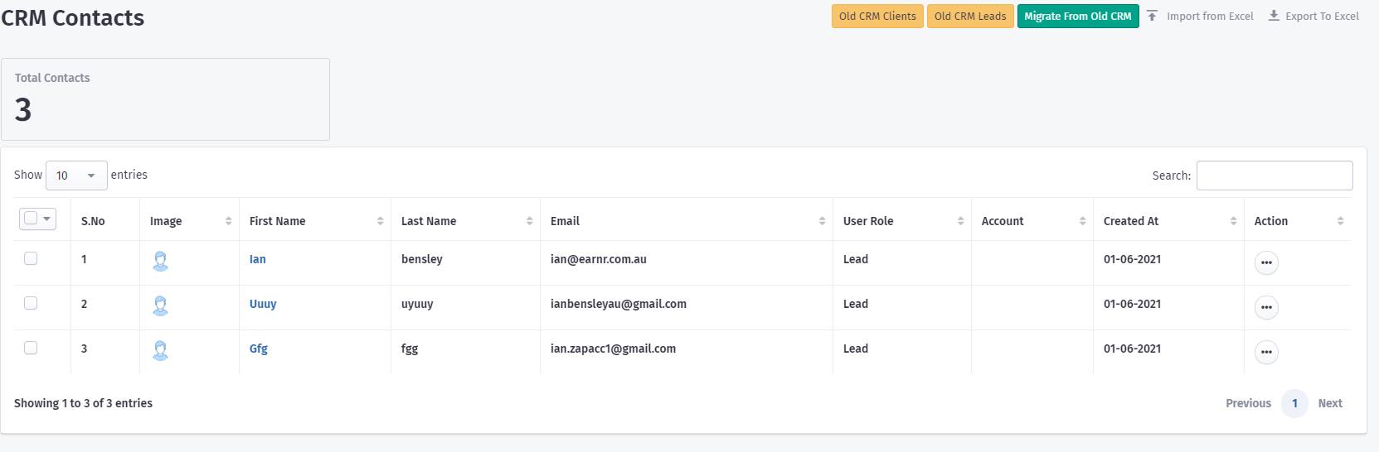Click last name bensley cell
Screen dimensions: 1379x452
tap(422, 259)
